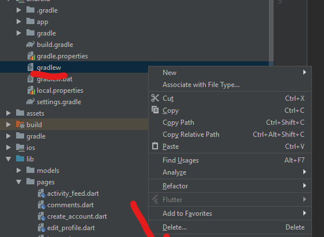The width and height of the screenshot is (324, 237).
Task: Collapse the pages folder
Action: (x=19, y=182)
